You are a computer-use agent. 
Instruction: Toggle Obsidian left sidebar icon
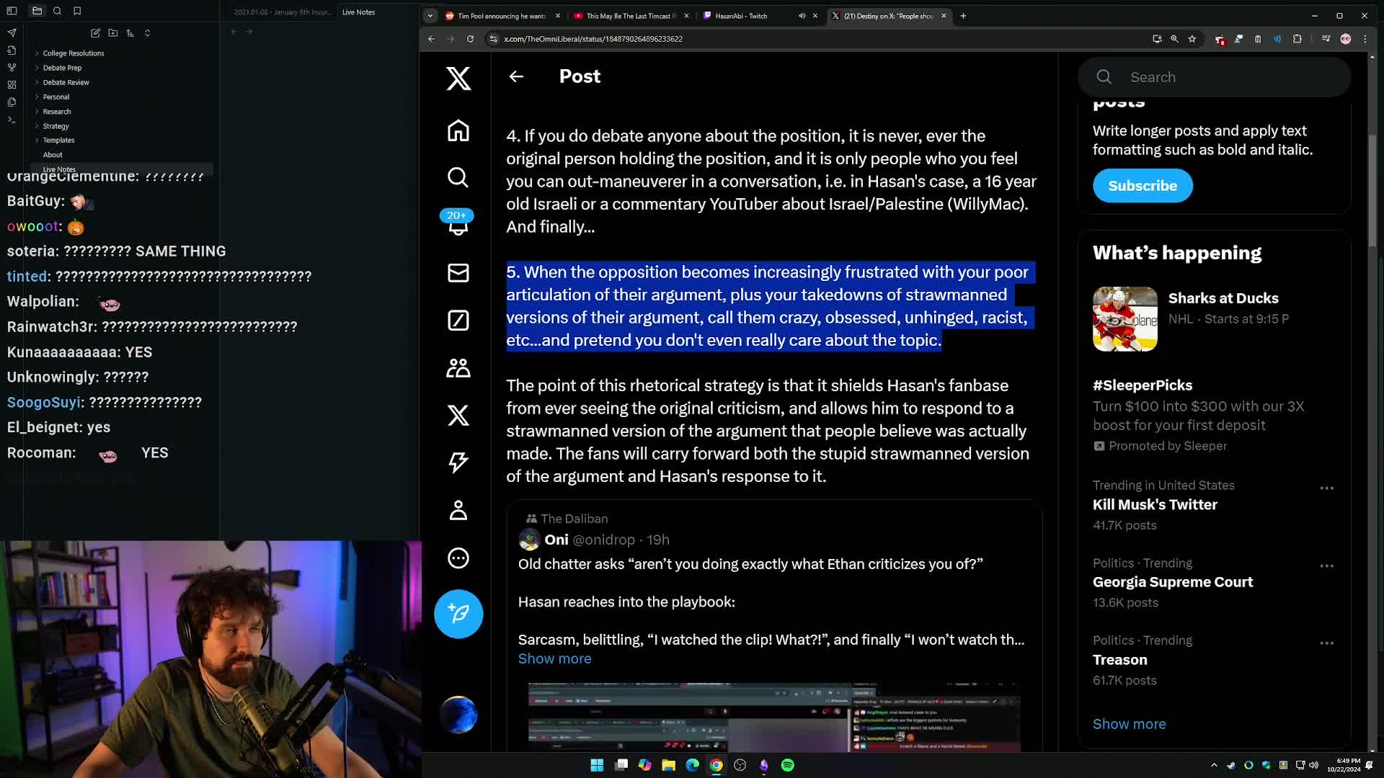(12, 11)
